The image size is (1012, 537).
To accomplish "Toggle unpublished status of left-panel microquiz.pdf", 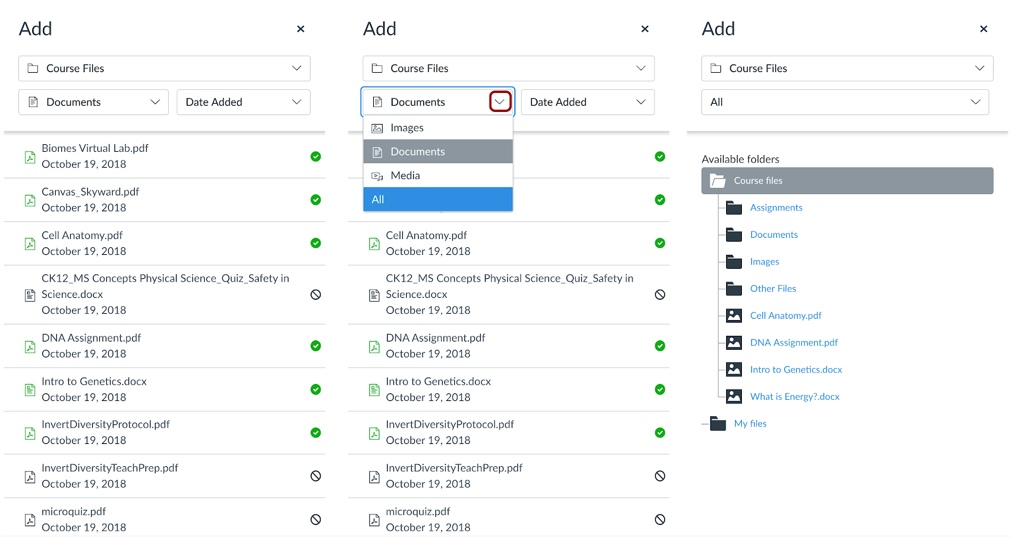I will [x=316, y=519].
